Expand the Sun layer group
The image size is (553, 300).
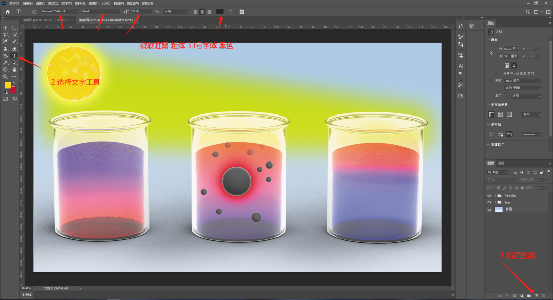coord(495,202)
